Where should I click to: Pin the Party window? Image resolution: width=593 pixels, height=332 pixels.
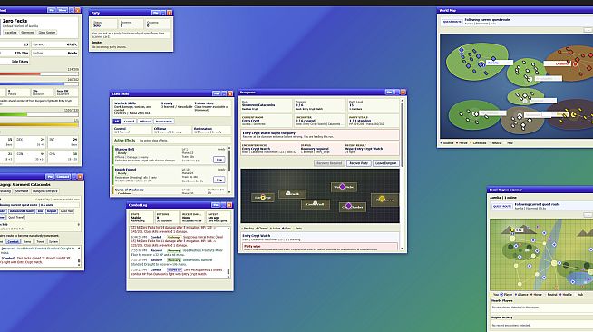pyautogui.click(x=155, y=13)
